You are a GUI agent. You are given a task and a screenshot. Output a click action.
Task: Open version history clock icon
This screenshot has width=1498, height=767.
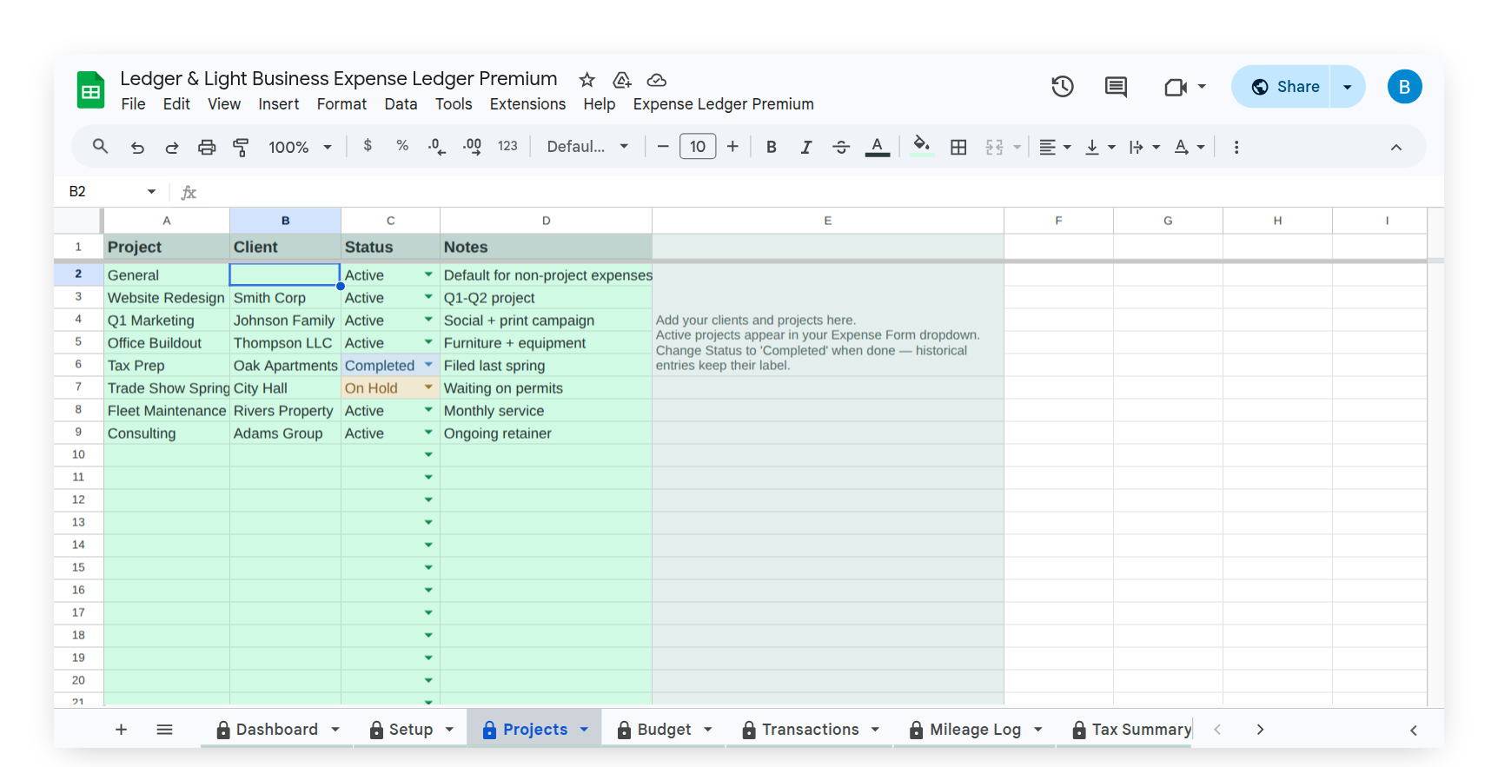point(1063,86)
